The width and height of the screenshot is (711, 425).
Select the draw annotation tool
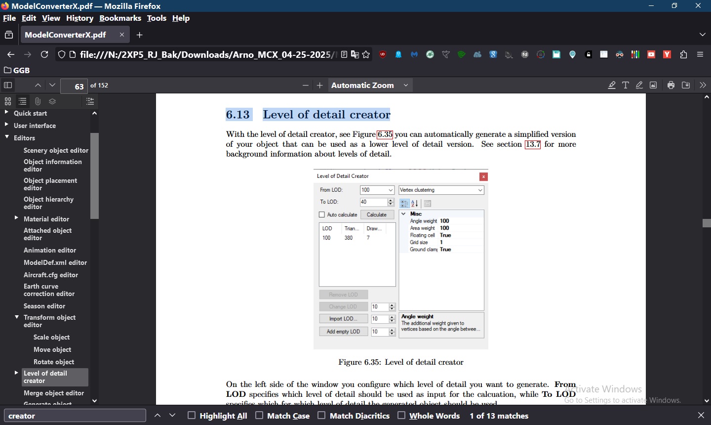tap(639, 85)
